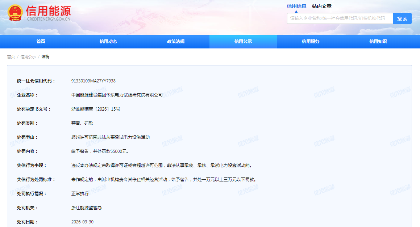Screen dimensions: 420x227
Task: Click the national emblem logo icon
Action: 15,13
